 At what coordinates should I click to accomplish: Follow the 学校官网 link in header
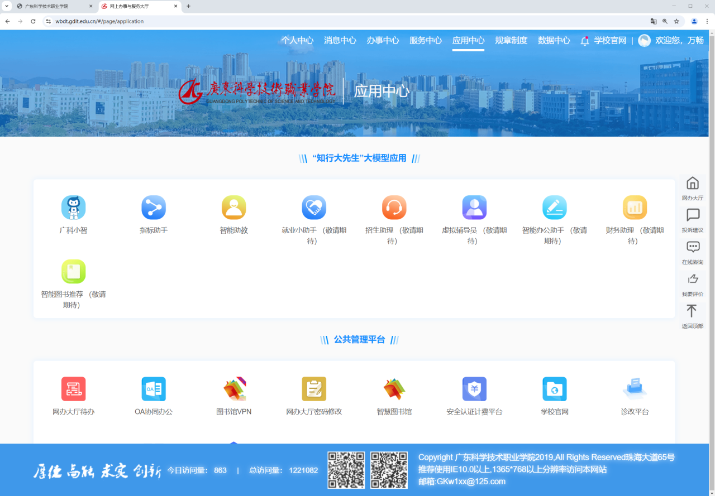click(610, 41)
